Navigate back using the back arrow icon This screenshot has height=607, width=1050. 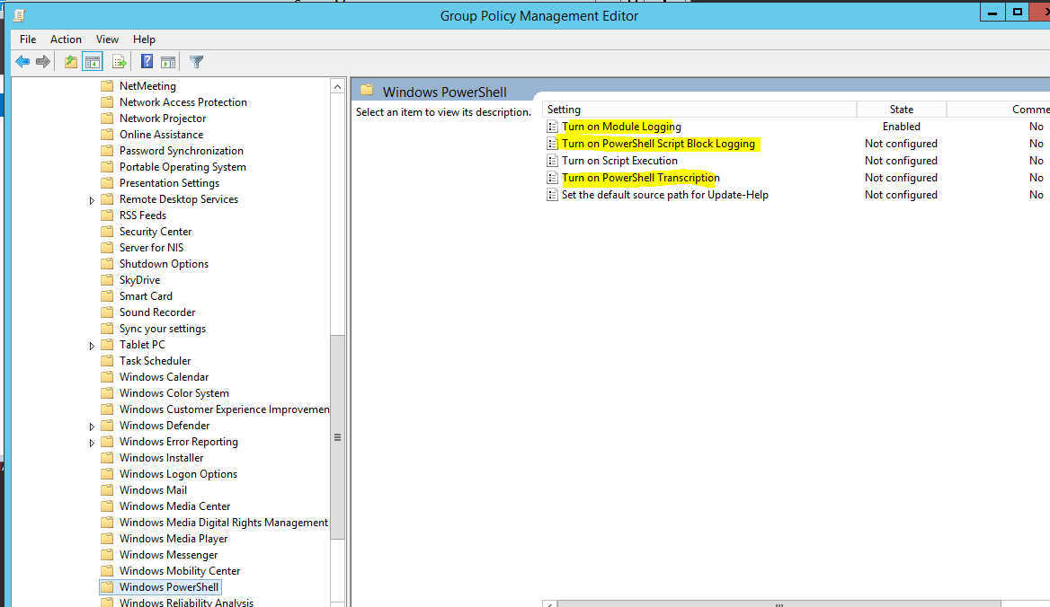(x=22, y=61)
